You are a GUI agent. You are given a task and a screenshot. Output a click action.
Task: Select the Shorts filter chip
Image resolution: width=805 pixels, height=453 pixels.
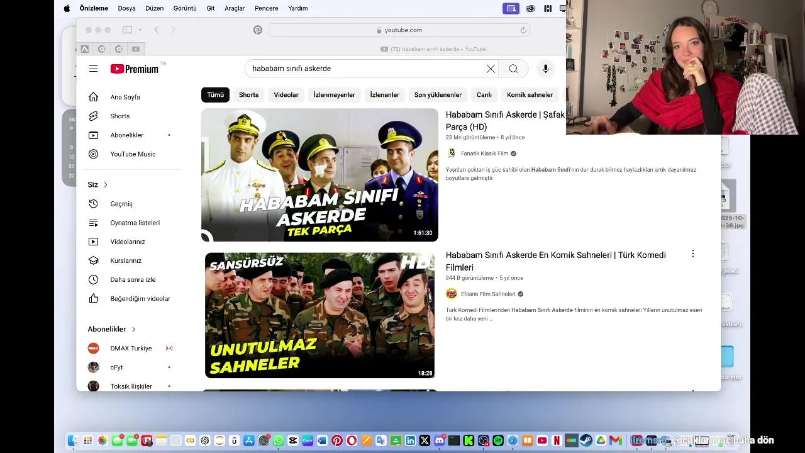248,95
